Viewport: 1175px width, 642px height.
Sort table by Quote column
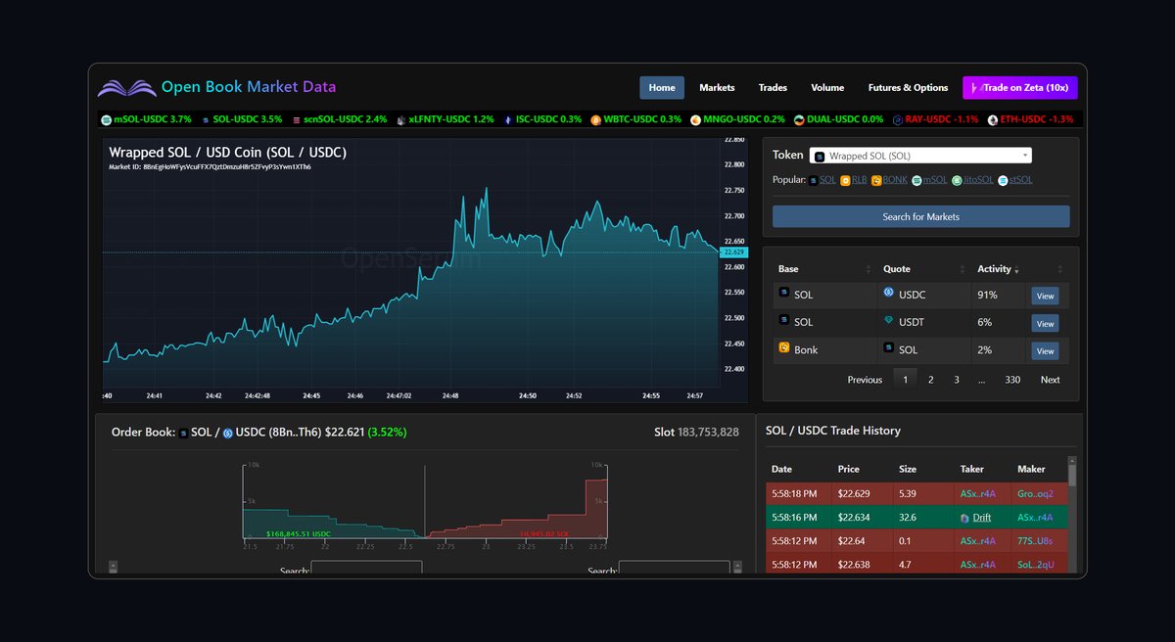pyautogui.click(x=925, y=269)
